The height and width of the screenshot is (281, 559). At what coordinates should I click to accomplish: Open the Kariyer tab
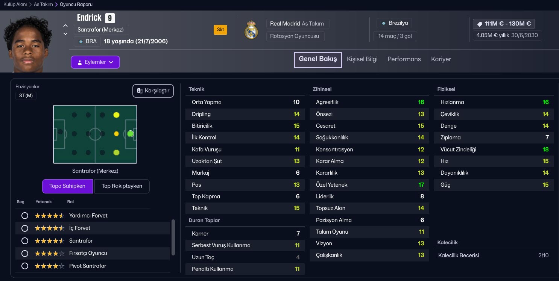tap(441, 59)
